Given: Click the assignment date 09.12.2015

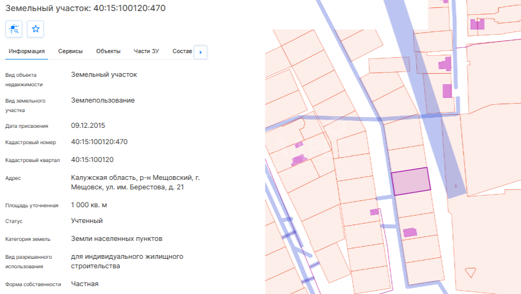Looking at the screenshot, I should pos(87,126).
